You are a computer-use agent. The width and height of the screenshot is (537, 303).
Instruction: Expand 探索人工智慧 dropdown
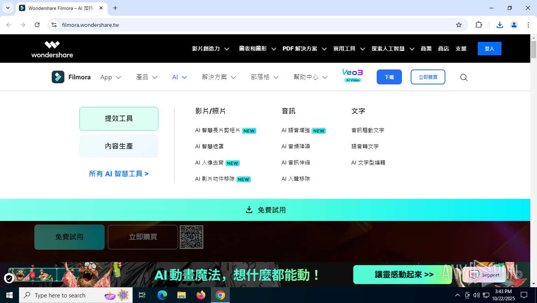click(x=393, y=49)
